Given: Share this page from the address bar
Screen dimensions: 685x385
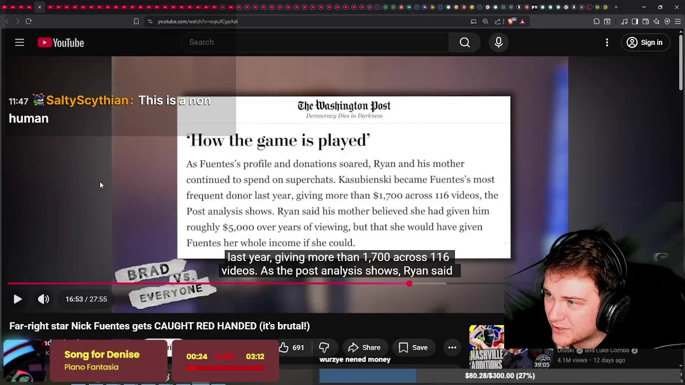Looking at the screenshot, I should click(x=498, y=21).
